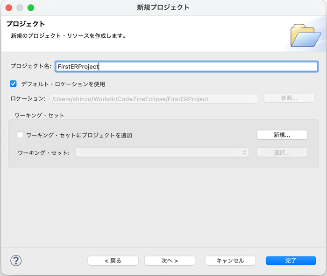
Task: Click the 新規プロジェクト window title text
Action: [163, 7]
